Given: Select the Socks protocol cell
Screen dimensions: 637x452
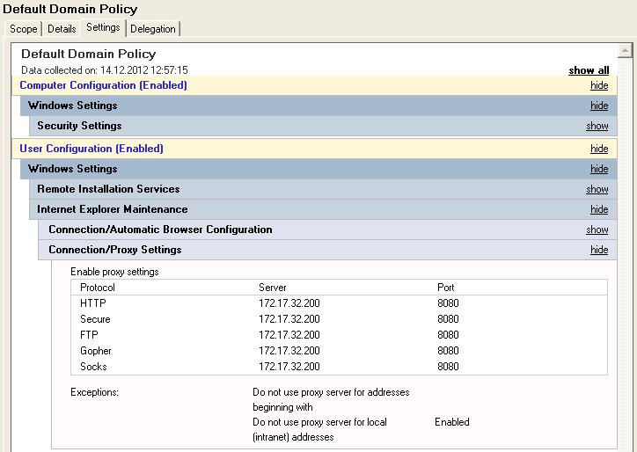Looking at the screenshot, I should [x=93, y=367].
